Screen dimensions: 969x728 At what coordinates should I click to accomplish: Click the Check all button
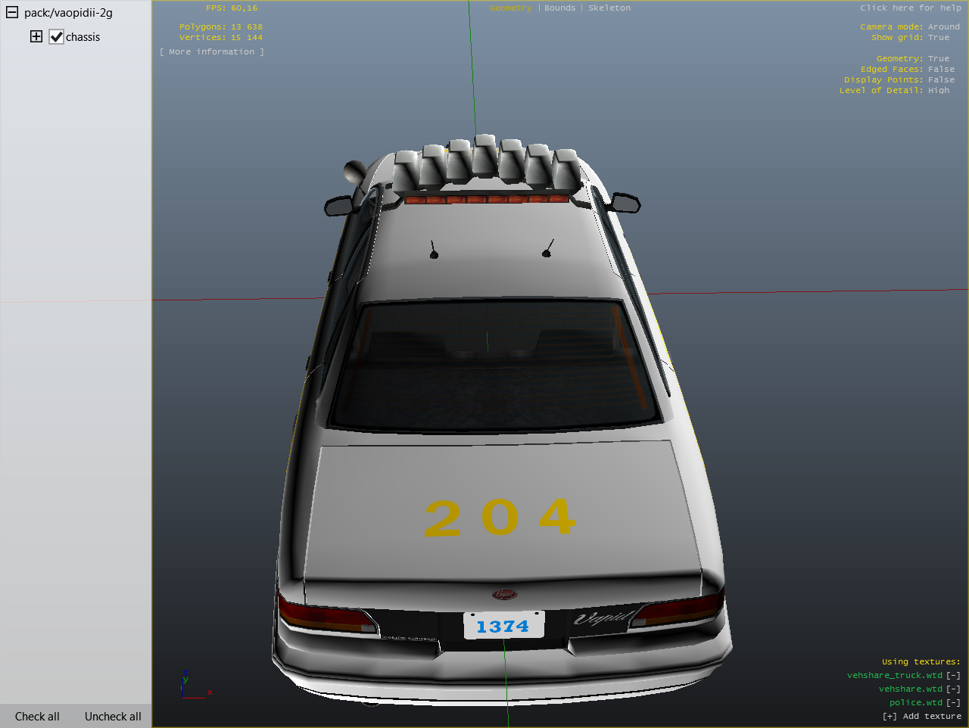coord(37,716)
